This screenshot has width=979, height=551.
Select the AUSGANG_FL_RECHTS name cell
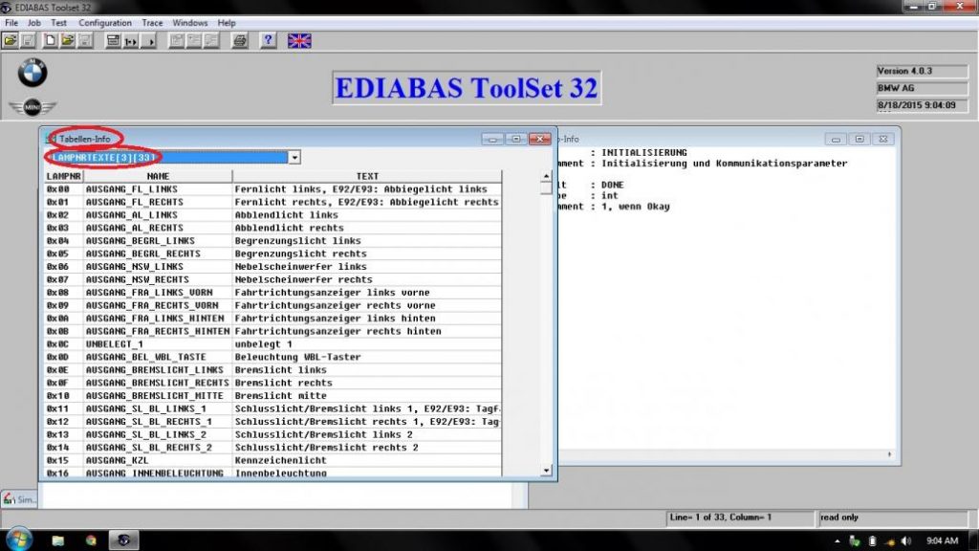tap(158, 203)
